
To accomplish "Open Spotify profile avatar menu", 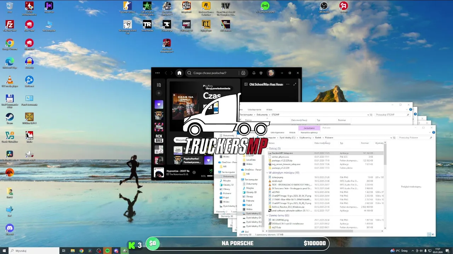I will (271, 73).
